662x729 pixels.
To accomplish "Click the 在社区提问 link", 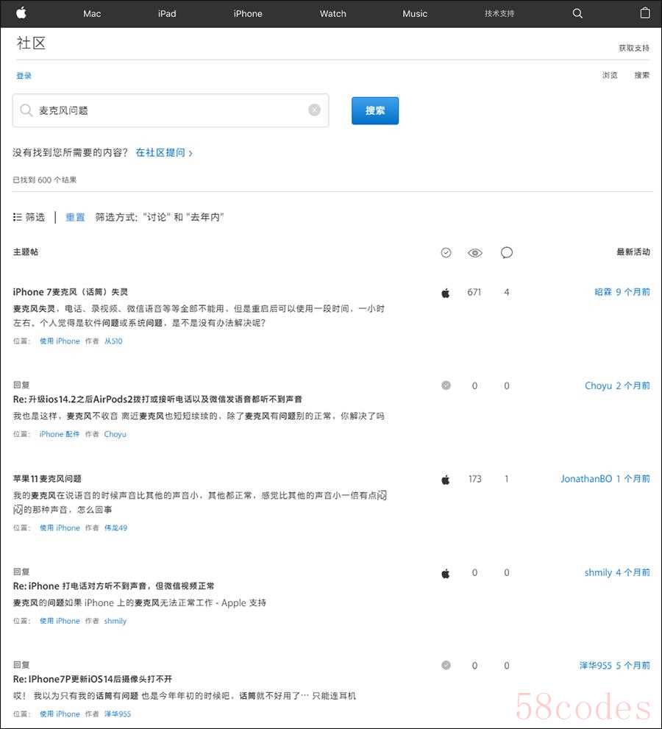I will pos(164,152).
